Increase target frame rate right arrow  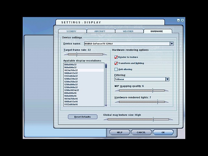[105, 54]
